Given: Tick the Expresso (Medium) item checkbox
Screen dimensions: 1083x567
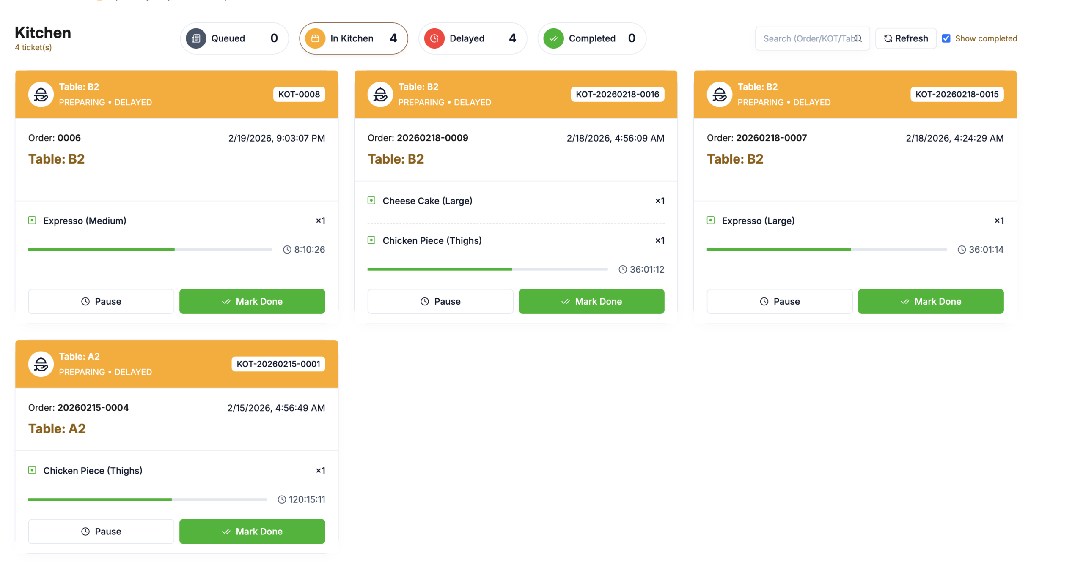Looking at the screenshot, I should 32,220.
